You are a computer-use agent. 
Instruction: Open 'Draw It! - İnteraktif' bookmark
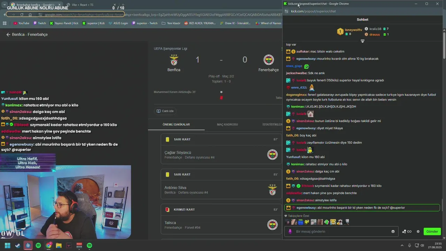tap(235, 23)
